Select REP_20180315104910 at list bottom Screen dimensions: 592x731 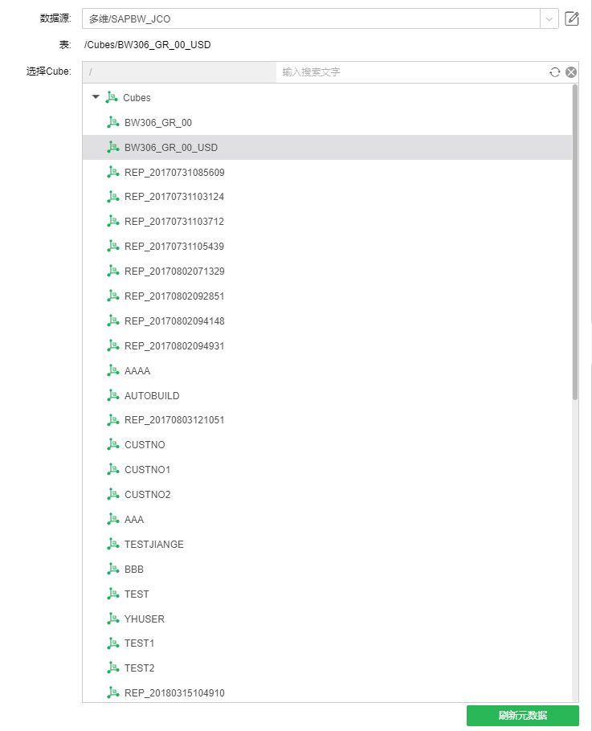point(174,692)
